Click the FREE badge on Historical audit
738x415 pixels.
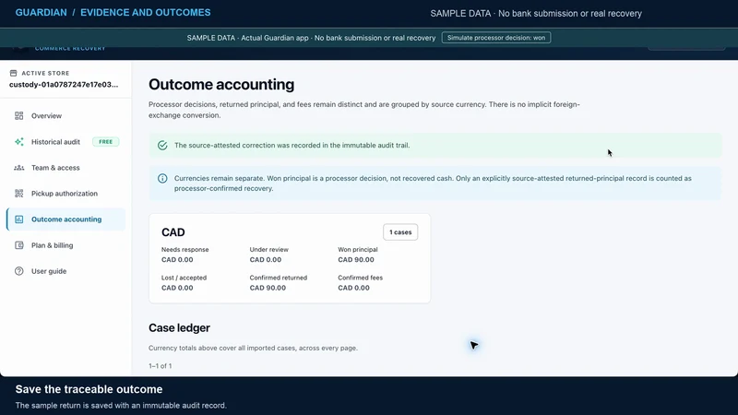tap(105, 142)
